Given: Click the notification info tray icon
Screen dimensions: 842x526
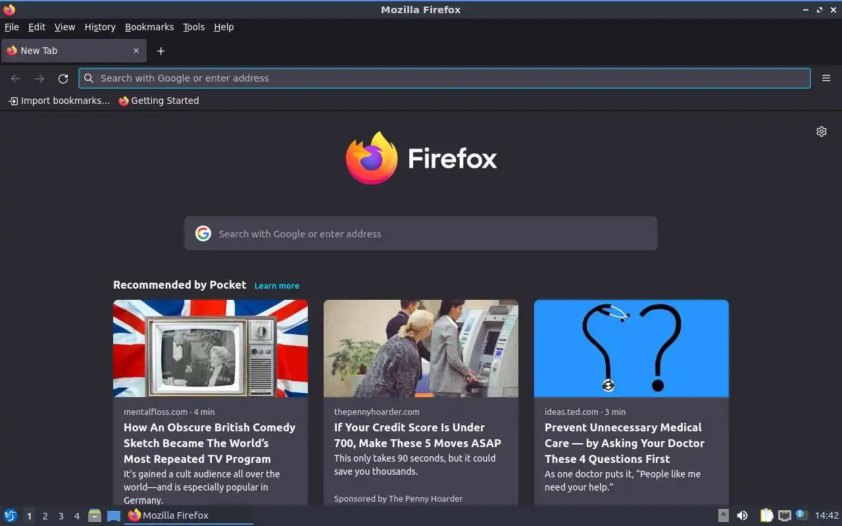Looking at the screenshot, I should (801, 515).
